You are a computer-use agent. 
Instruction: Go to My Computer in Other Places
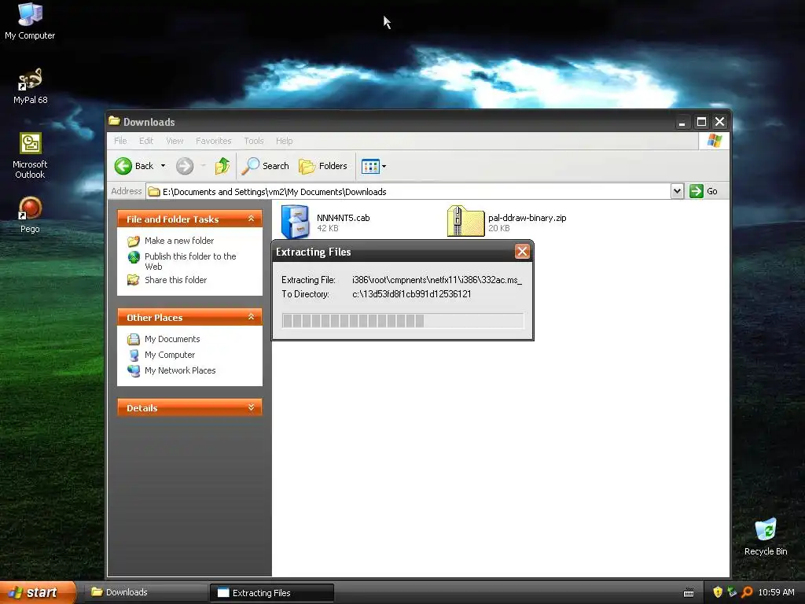(x=170, y=355)
